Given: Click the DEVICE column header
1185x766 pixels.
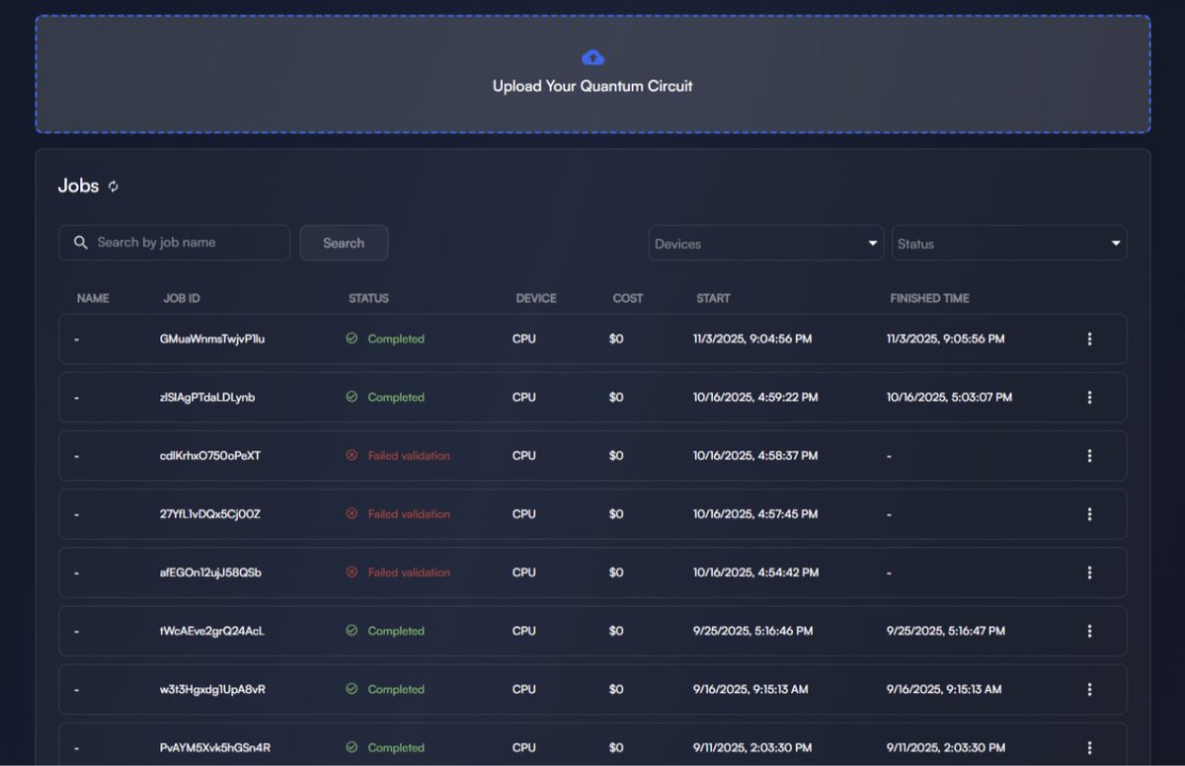Looking at the screenshot, I should [x=536, y=298].
